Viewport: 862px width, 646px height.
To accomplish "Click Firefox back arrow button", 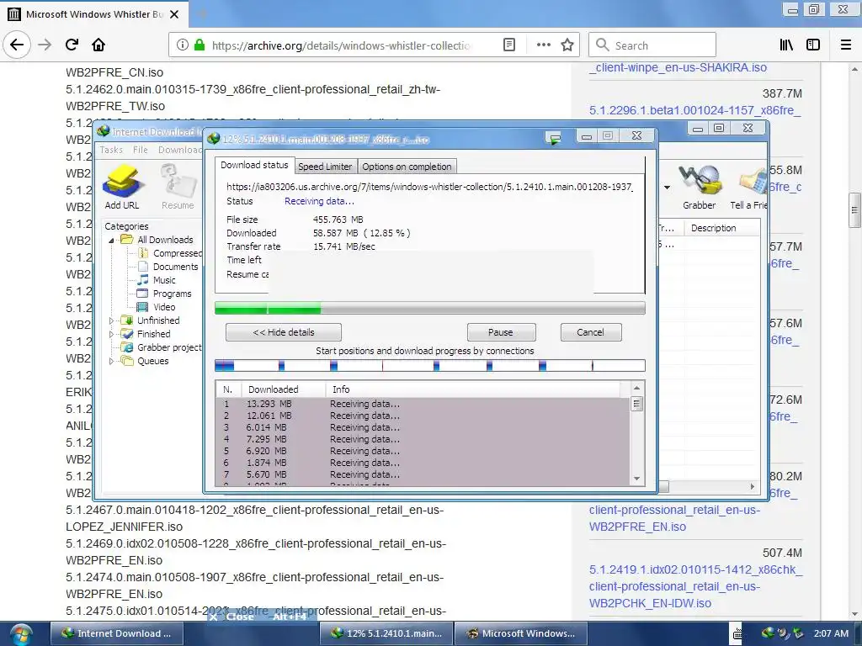I will [x=17, y=45].
